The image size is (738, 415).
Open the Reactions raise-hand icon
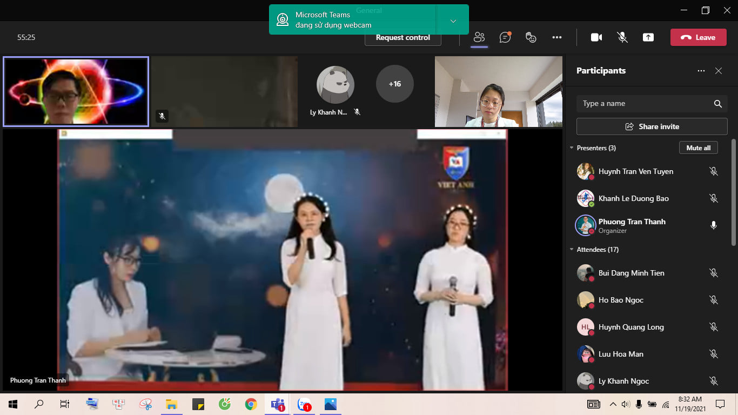[531, 37]
